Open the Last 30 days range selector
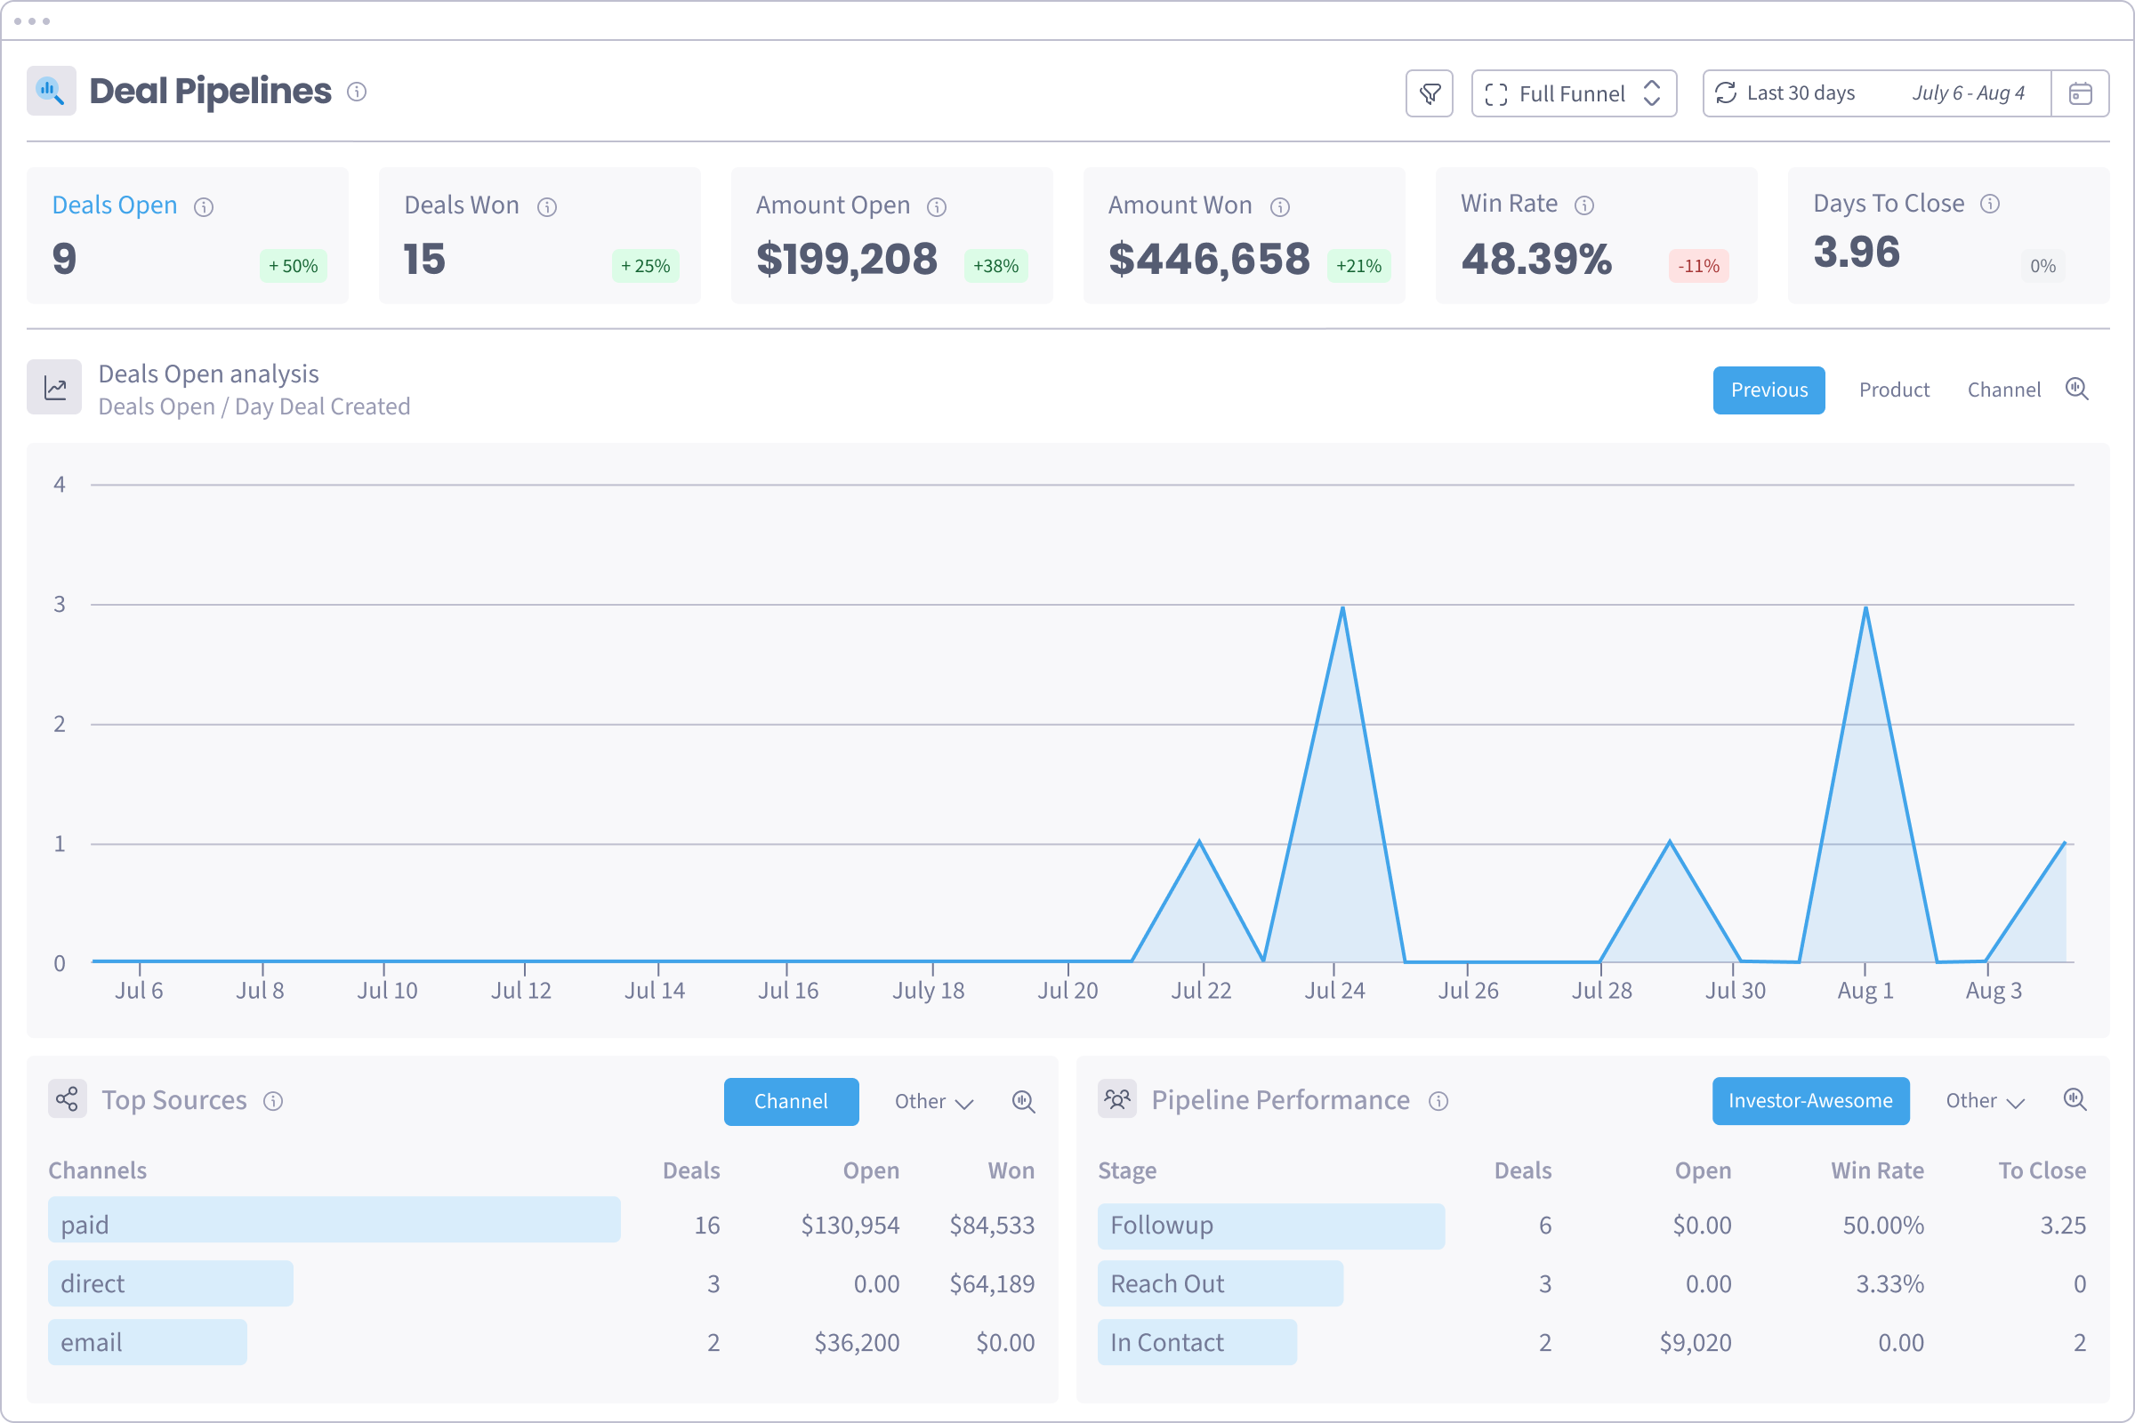Viewport: 2135px width, 1423px height. [1875, 93]
